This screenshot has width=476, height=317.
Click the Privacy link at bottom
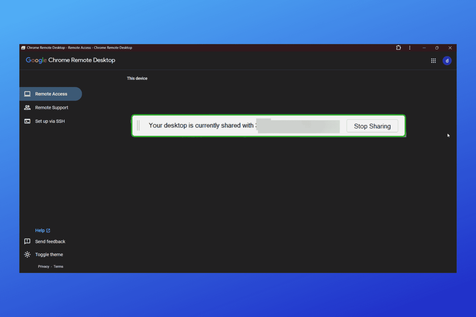[43, 266]
